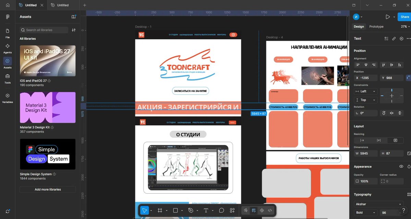Open asset search filter settings icon
The width and height of the screenshot is (411, 219).
(74, 30)
